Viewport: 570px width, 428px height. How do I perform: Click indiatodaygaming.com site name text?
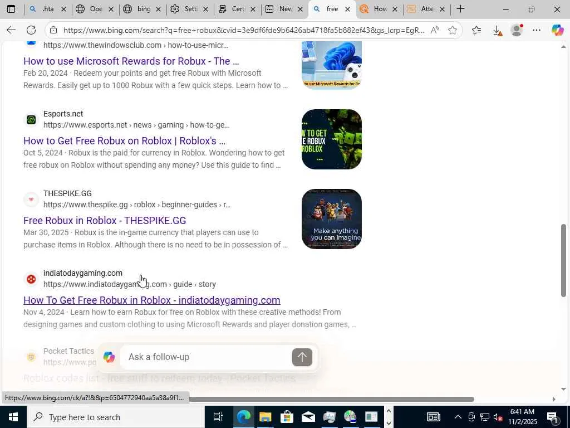coord(83,273)
